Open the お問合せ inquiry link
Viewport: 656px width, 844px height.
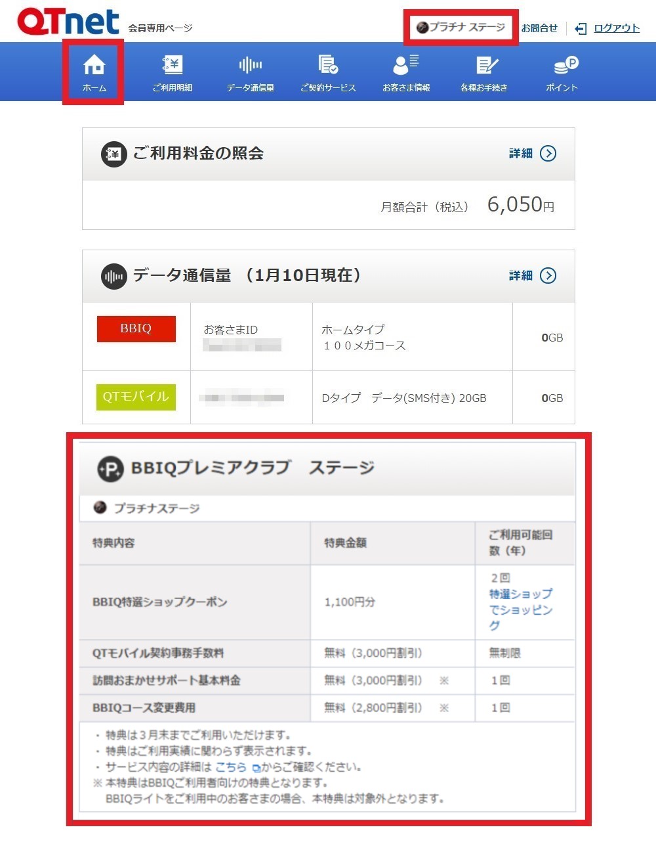[x=539, y=28]
